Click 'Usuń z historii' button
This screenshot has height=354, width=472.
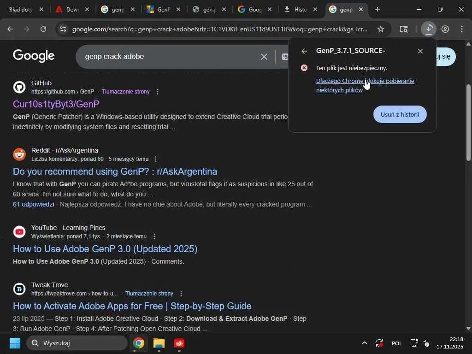pyautogui.click(x=400, y=114)
